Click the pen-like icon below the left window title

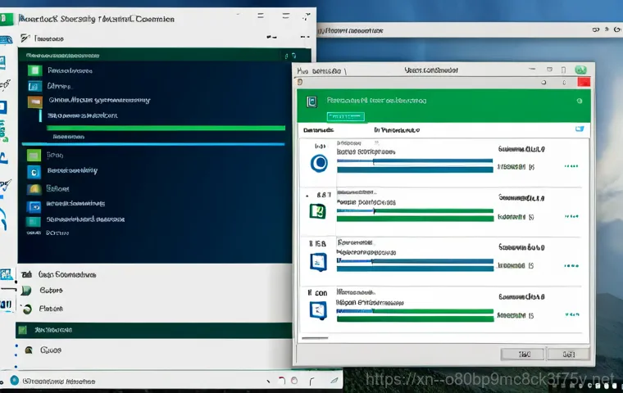pos(25,38)
